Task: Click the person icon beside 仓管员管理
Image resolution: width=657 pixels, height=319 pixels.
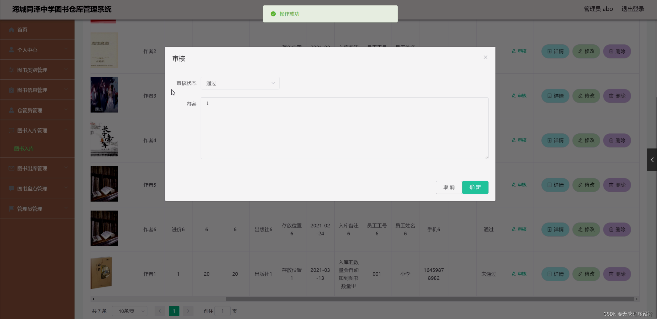Action: (x=11, y=110)
